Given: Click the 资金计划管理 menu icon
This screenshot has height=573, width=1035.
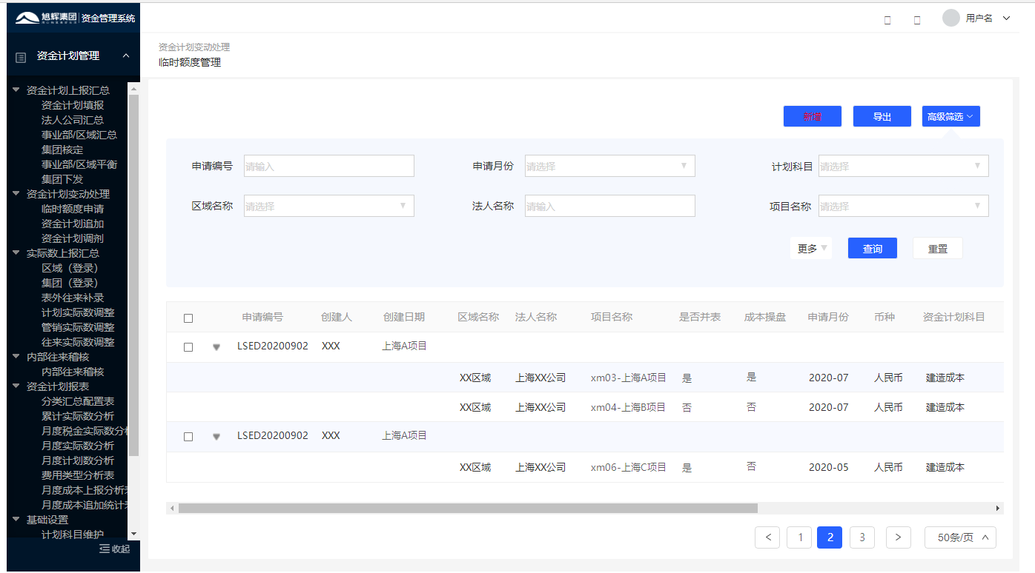Looking at the screenshot, I should (x=21, y=57).
